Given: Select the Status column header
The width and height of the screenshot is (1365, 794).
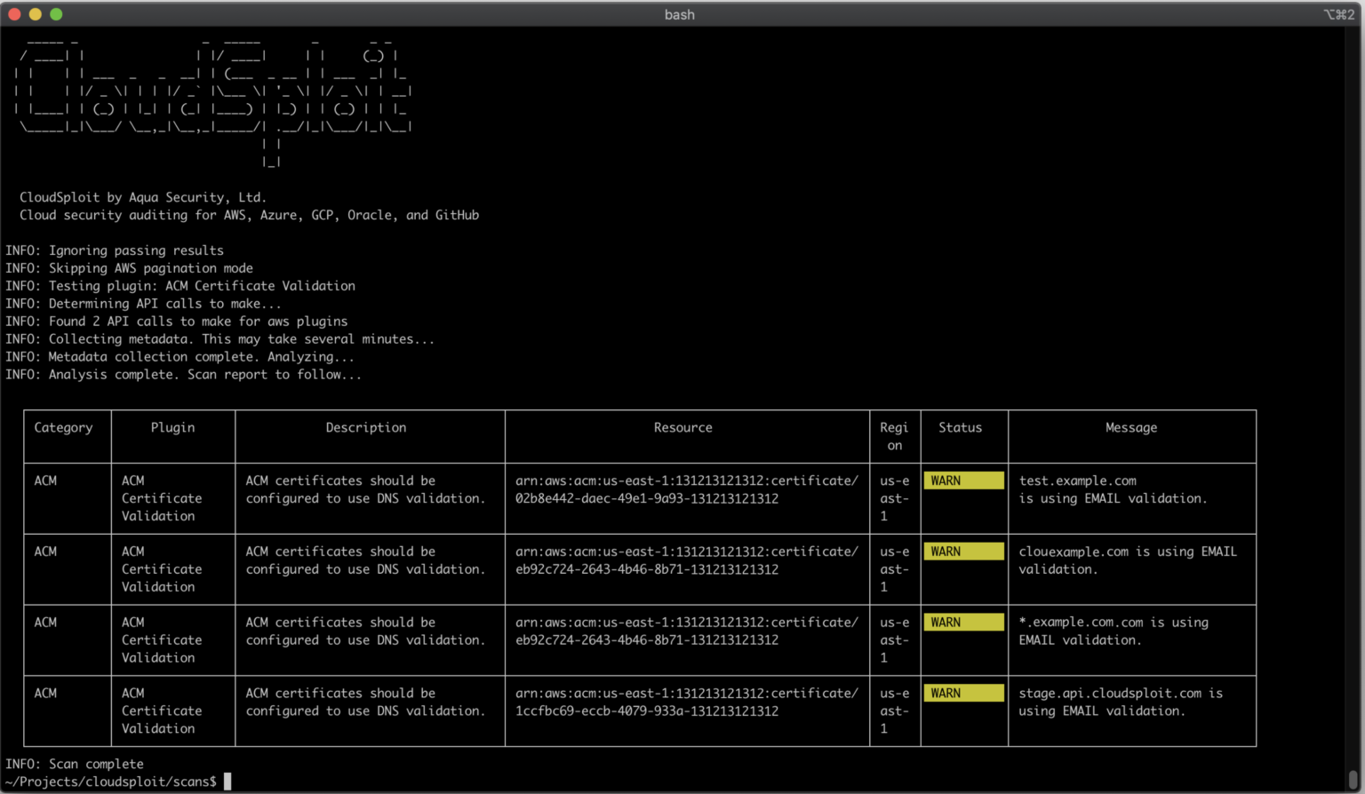Looking at the screenshot, I should tap(961, 427).
